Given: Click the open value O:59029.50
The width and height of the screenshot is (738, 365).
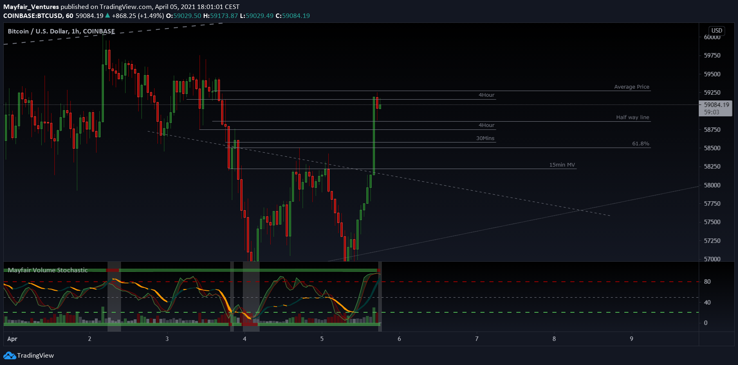Looking at the screenshot, I should [184, 16].
